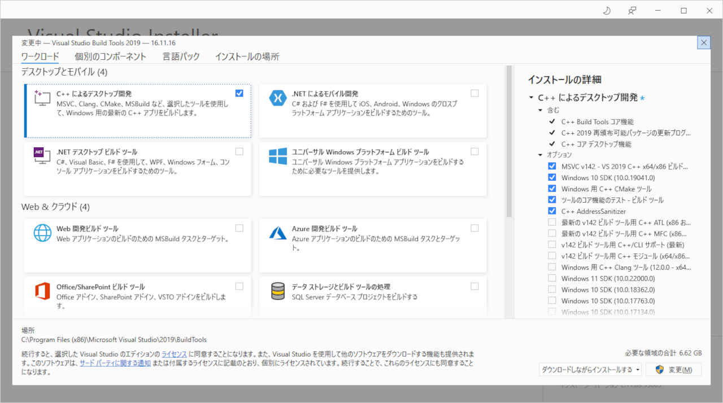Uncheck the C++ AddressSanitizer option

551,211
